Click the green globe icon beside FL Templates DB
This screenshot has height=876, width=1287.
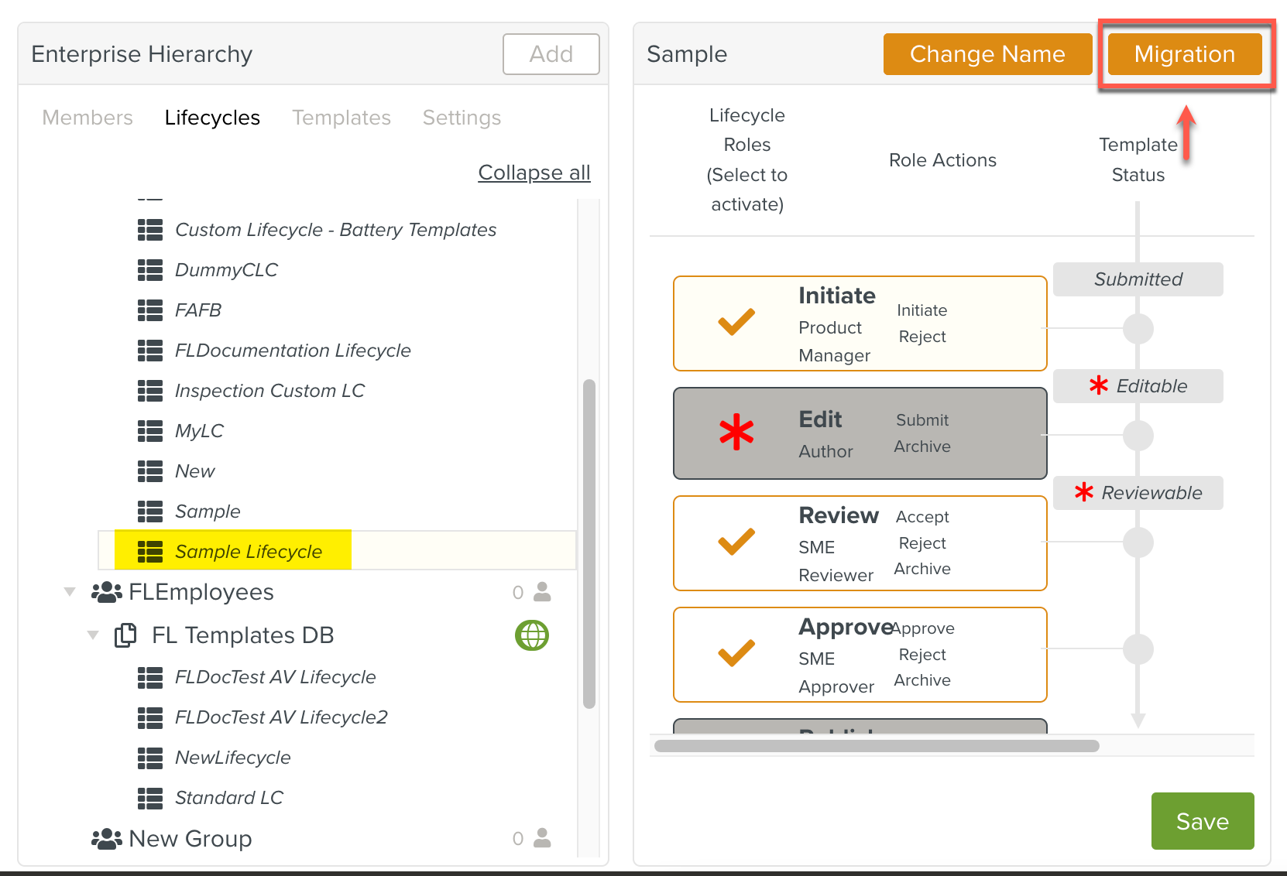point(532,635)
